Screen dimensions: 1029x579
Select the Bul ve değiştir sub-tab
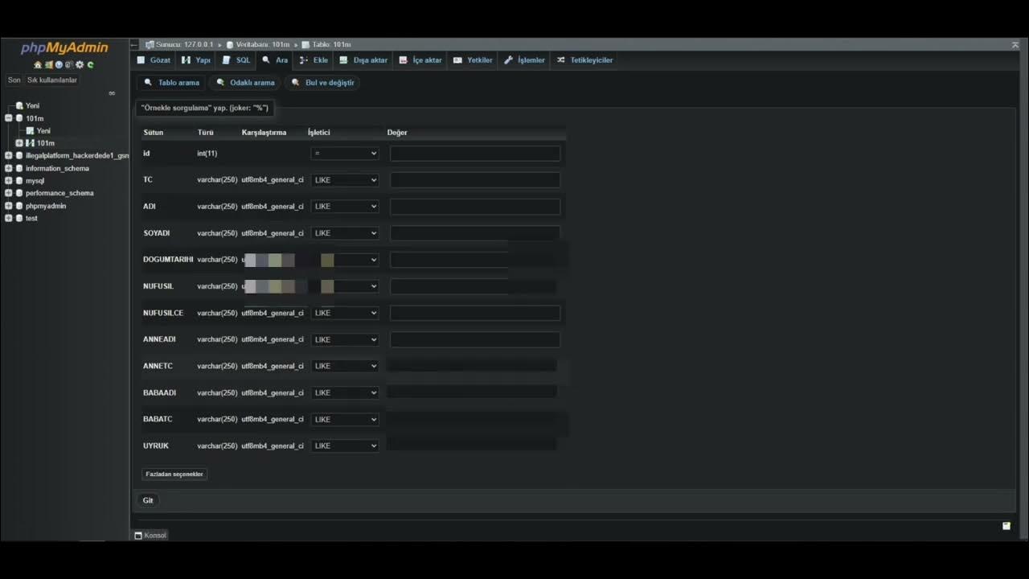322,83
